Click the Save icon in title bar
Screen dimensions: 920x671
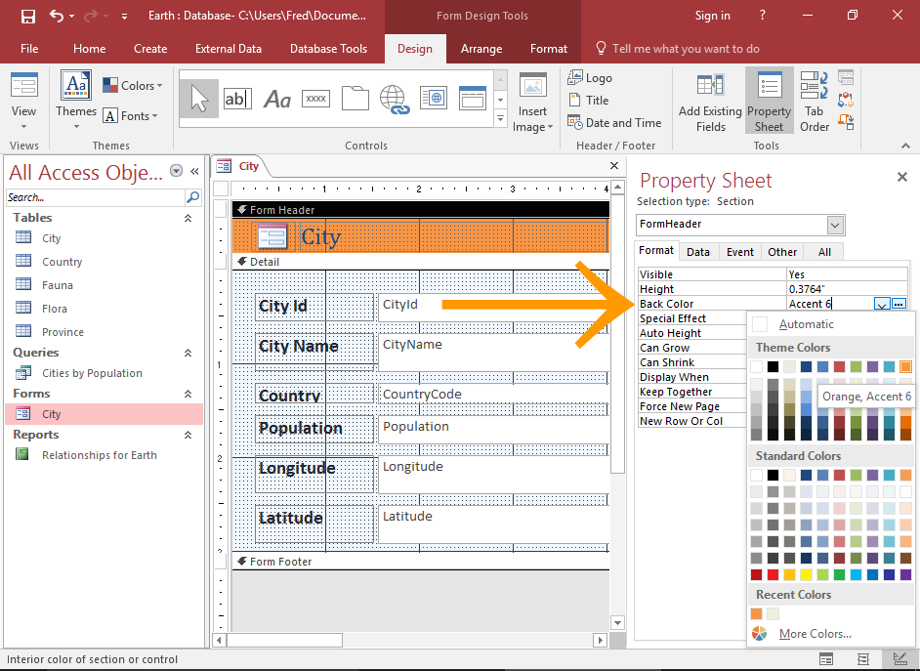click(x=28, y=16)
